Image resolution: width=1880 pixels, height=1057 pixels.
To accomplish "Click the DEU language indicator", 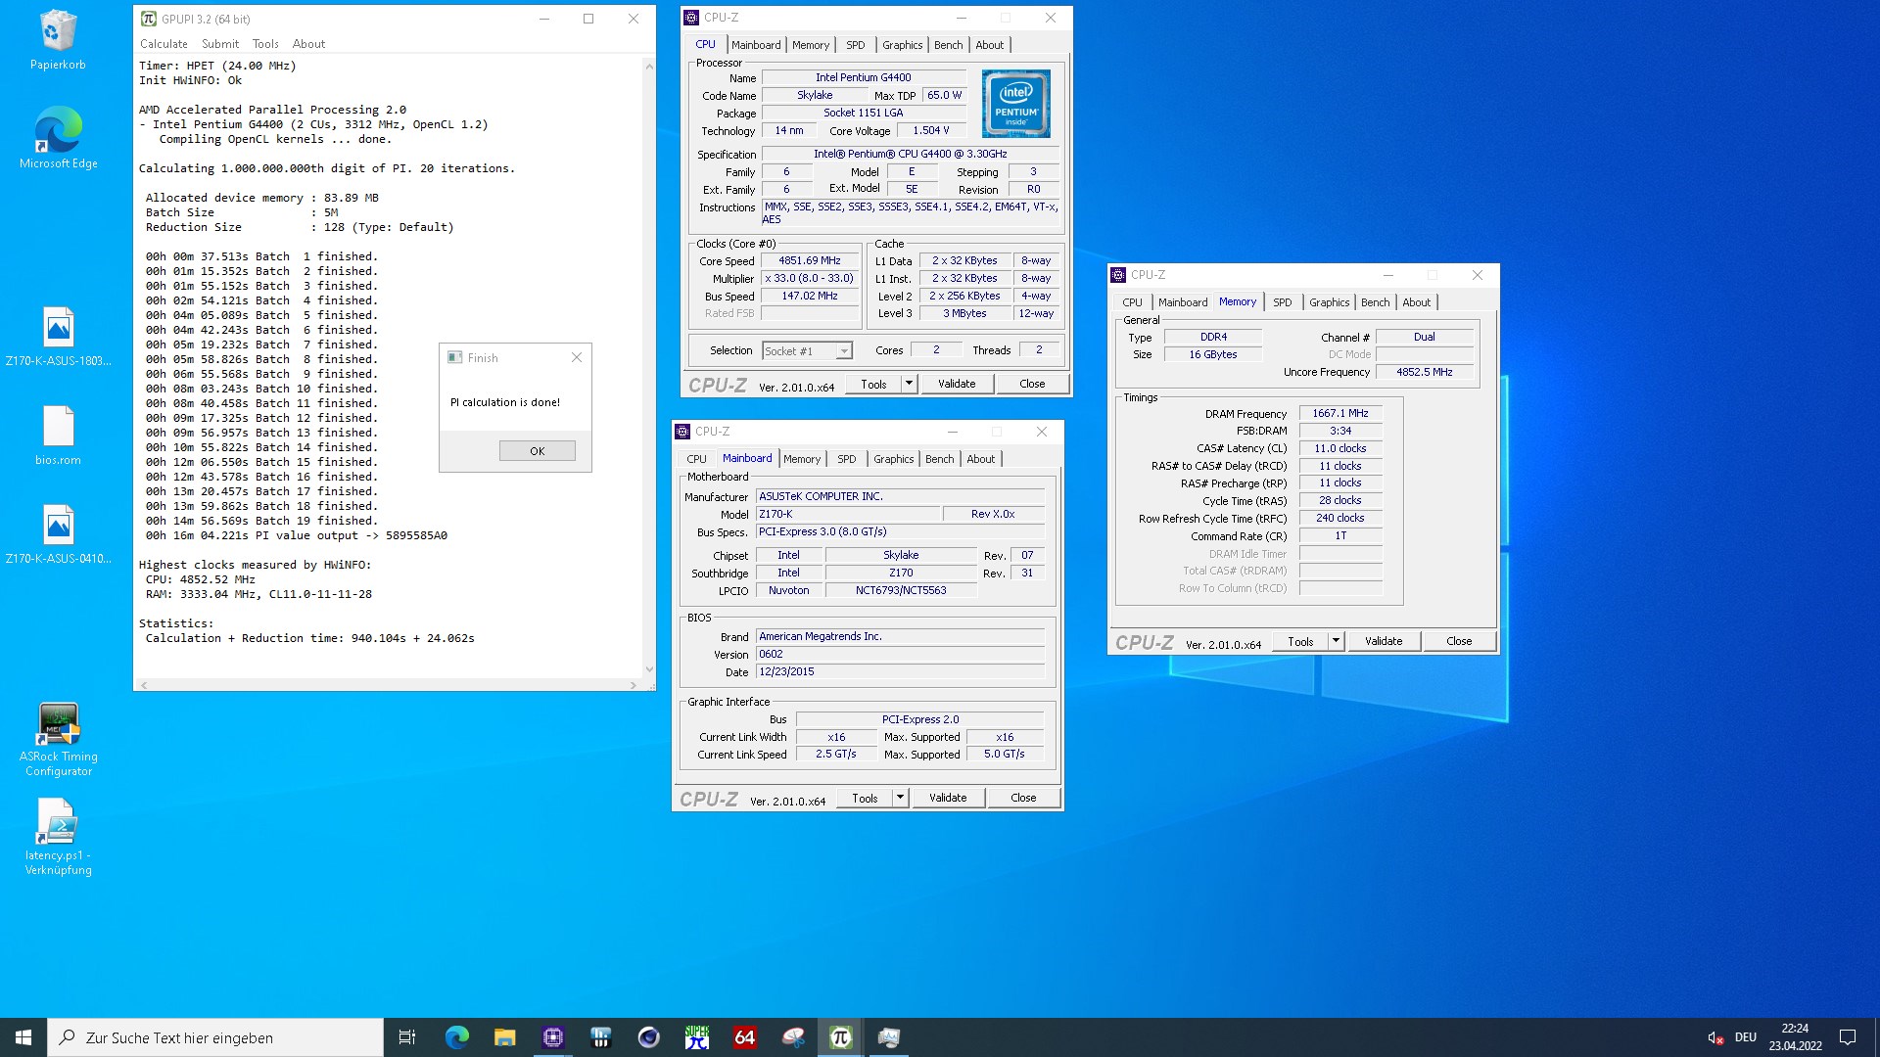I will [x=1746, y=1037].
